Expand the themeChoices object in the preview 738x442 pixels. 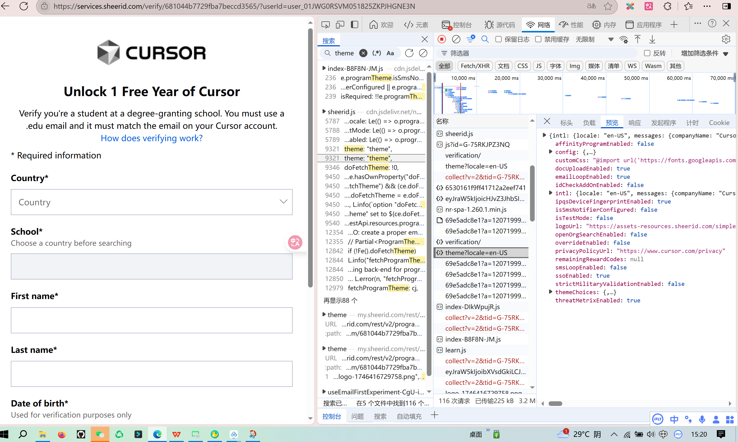coord(551,292)
